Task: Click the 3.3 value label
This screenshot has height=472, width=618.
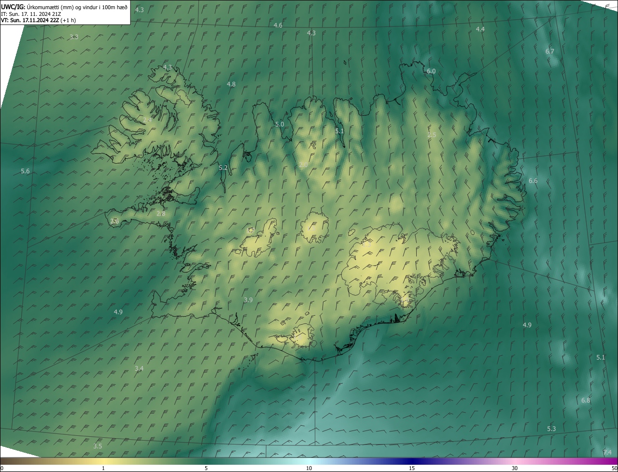Action: point(74,37)
